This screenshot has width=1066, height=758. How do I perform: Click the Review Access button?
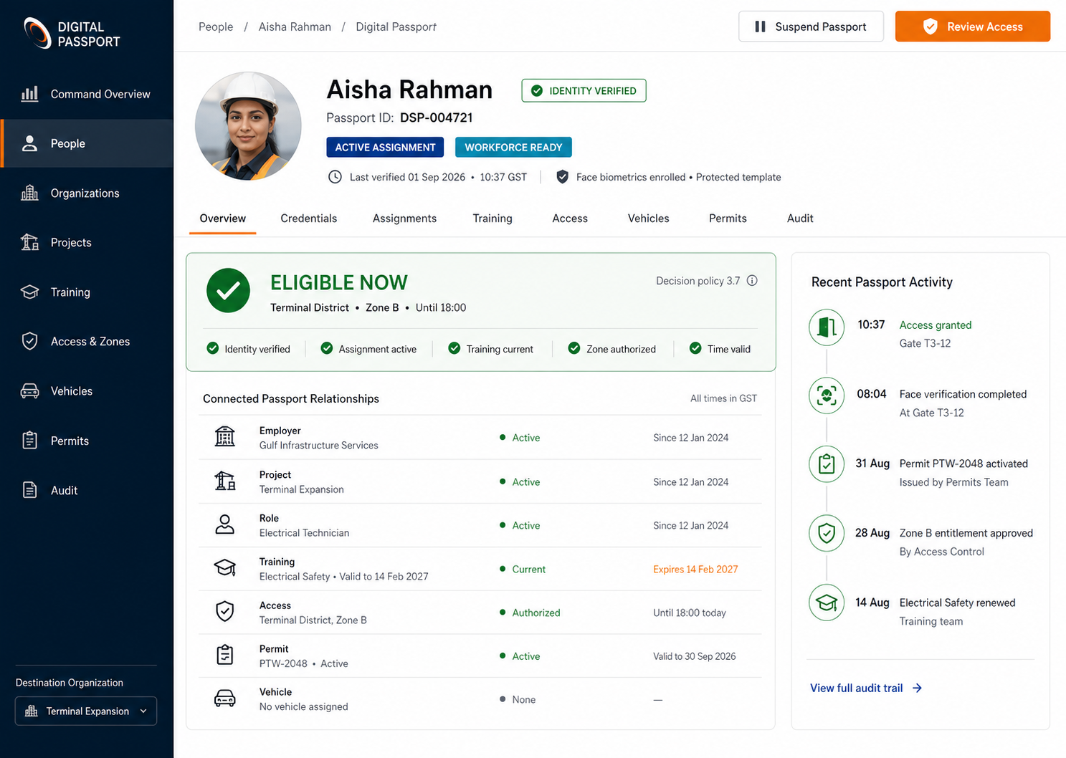click(x=973, y=27)
